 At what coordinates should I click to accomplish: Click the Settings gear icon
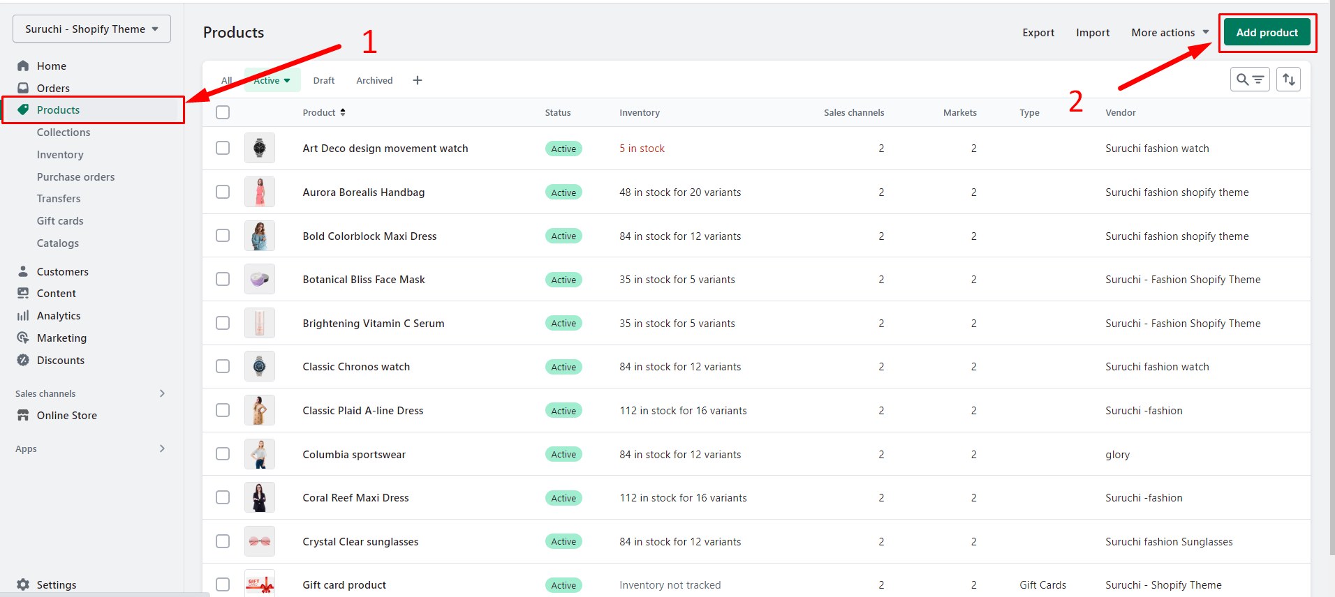[x=23, y=584]
